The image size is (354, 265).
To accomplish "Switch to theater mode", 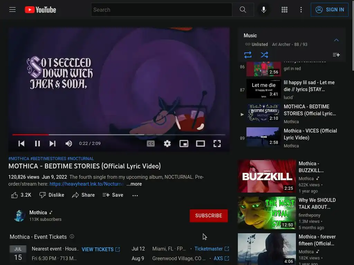I will [x=201, y=144].
